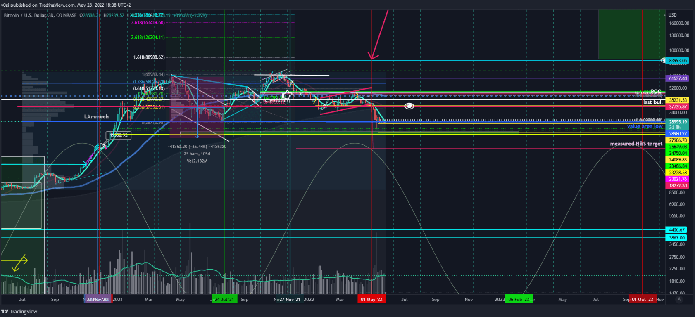Click the 'y0gi published on TradingView.com' caption
695x317 pixels.
coord(38,5)
